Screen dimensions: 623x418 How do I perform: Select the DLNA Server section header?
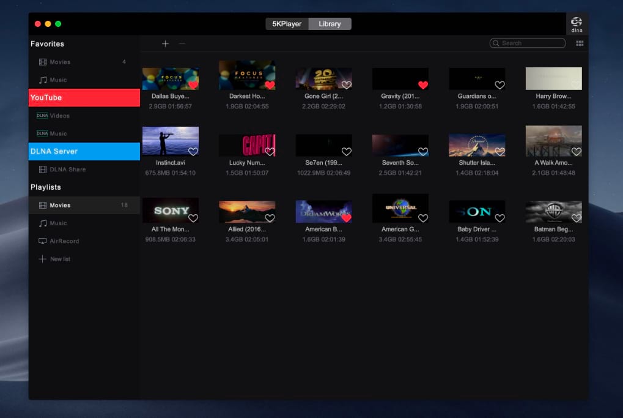84,151
